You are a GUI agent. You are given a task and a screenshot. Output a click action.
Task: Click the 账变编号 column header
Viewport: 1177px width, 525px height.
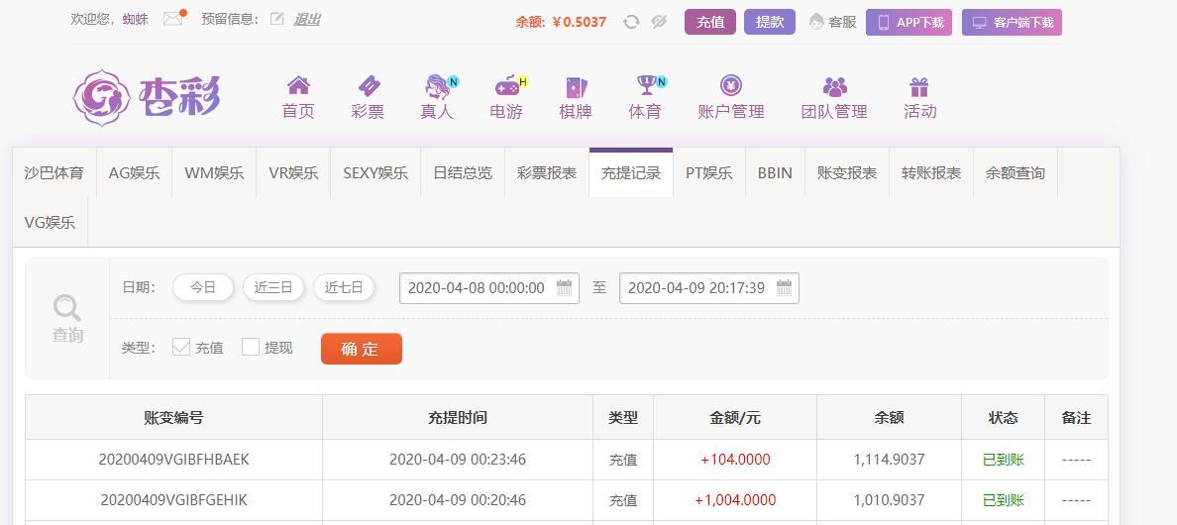coord(174,418)
